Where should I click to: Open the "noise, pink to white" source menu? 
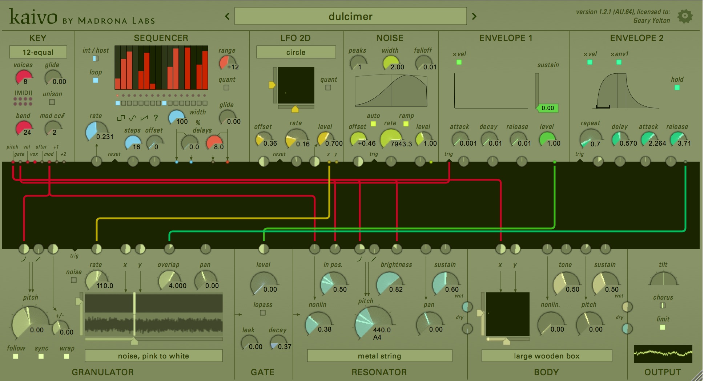153,356
